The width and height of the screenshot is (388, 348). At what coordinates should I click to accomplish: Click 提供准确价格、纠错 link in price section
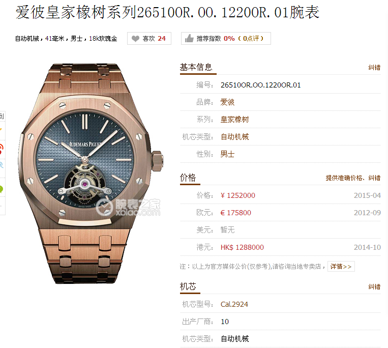353,178
